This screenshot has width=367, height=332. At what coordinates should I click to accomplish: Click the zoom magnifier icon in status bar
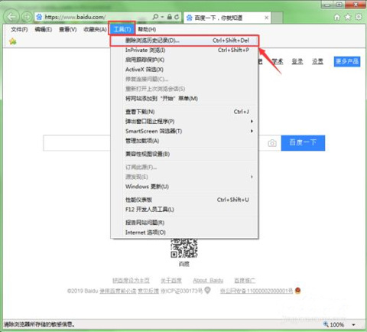326,324
